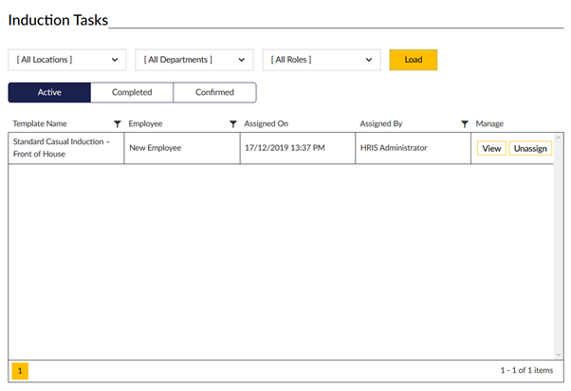The width and height of the screenshot is (571, 391).
Task: Select the 'New Employee' cell
Action: coord(182,148)
